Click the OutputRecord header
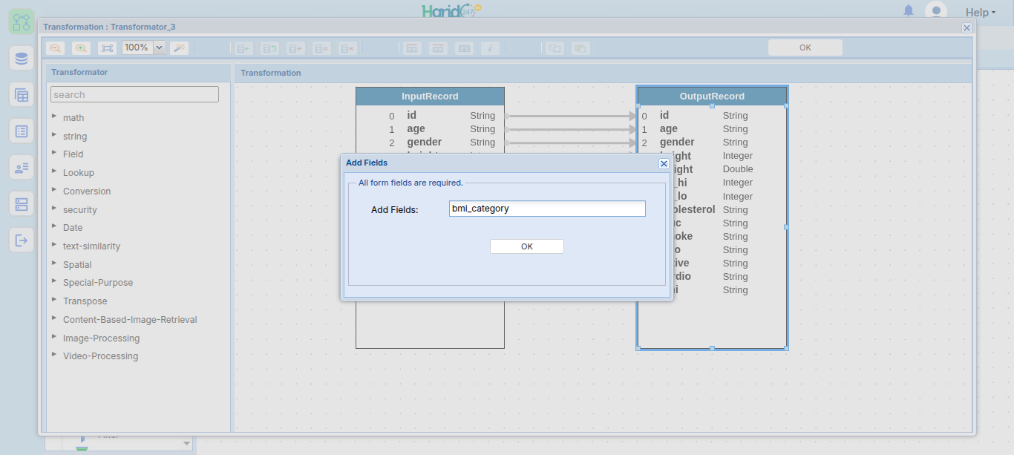The width and height of the screenshot is (1014, 455). [712, 96]
